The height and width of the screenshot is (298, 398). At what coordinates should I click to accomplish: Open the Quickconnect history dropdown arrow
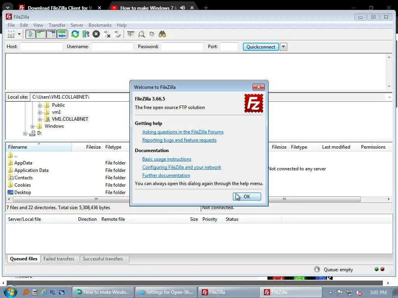coord(283,47)
